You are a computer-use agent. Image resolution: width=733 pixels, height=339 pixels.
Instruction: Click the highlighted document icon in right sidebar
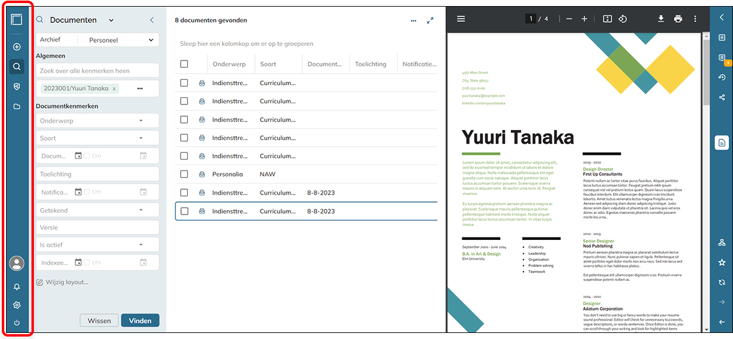(x=722, y=143)
